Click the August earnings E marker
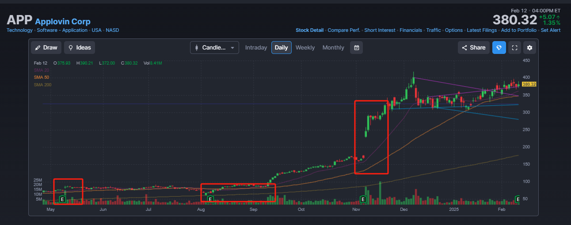Viewport: 571px width, 225px height. click(x=210, y=199)
